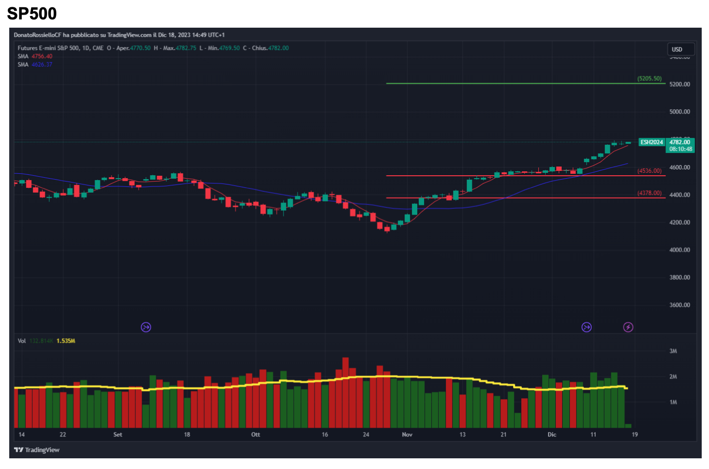
Task: Click the Nov month label on time axis
Action: point(407,435)
